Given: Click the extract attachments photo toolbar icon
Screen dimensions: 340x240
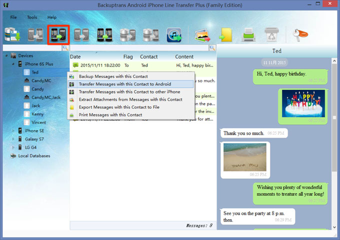Looking at the screenshot, I should coord(202,35).
